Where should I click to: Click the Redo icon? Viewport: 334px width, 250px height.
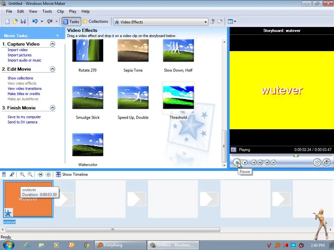(50, 21)
